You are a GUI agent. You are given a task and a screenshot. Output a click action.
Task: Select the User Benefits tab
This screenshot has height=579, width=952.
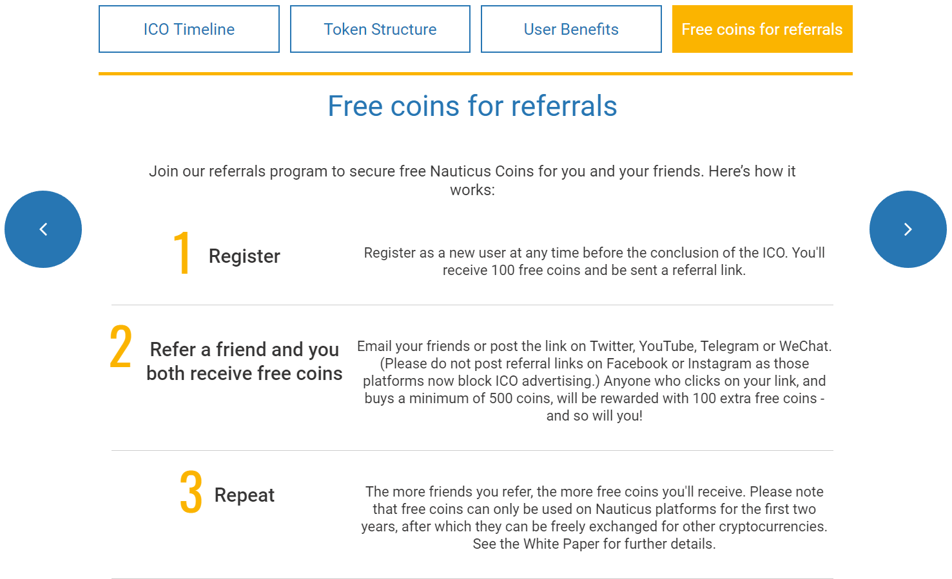pos(571,29)
